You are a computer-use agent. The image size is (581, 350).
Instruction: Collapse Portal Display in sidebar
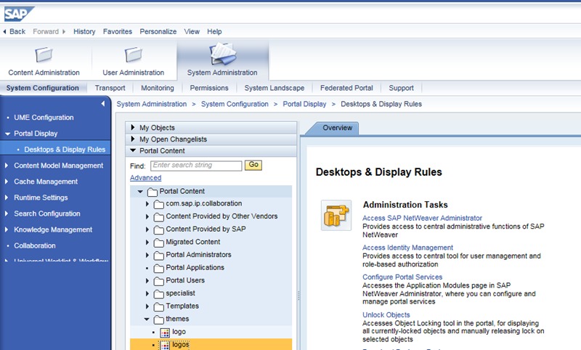click(7, 134)
